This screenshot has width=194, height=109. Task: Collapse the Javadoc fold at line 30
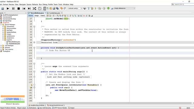point(34,27)
